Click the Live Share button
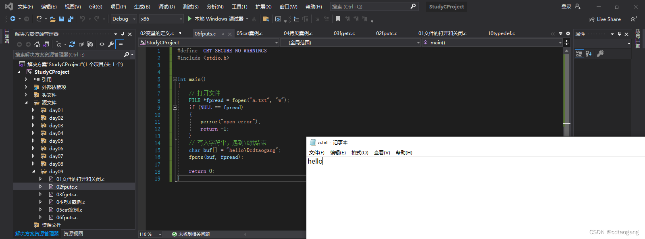 click(604, 19)
